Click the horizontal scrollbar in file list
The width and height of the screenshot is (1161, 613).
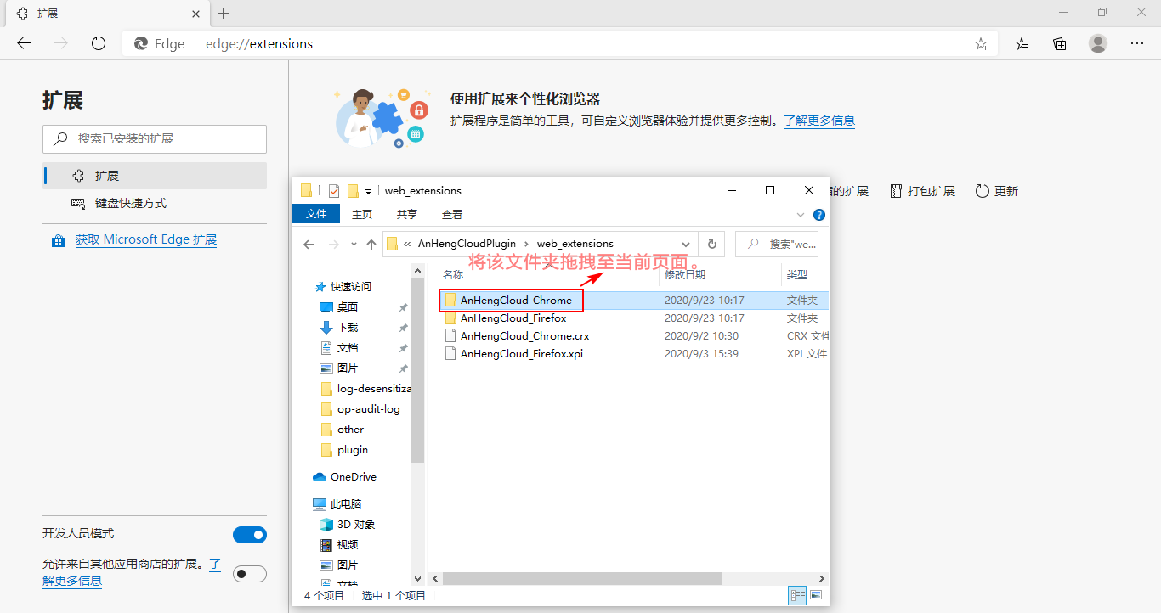tap(582, 578)
